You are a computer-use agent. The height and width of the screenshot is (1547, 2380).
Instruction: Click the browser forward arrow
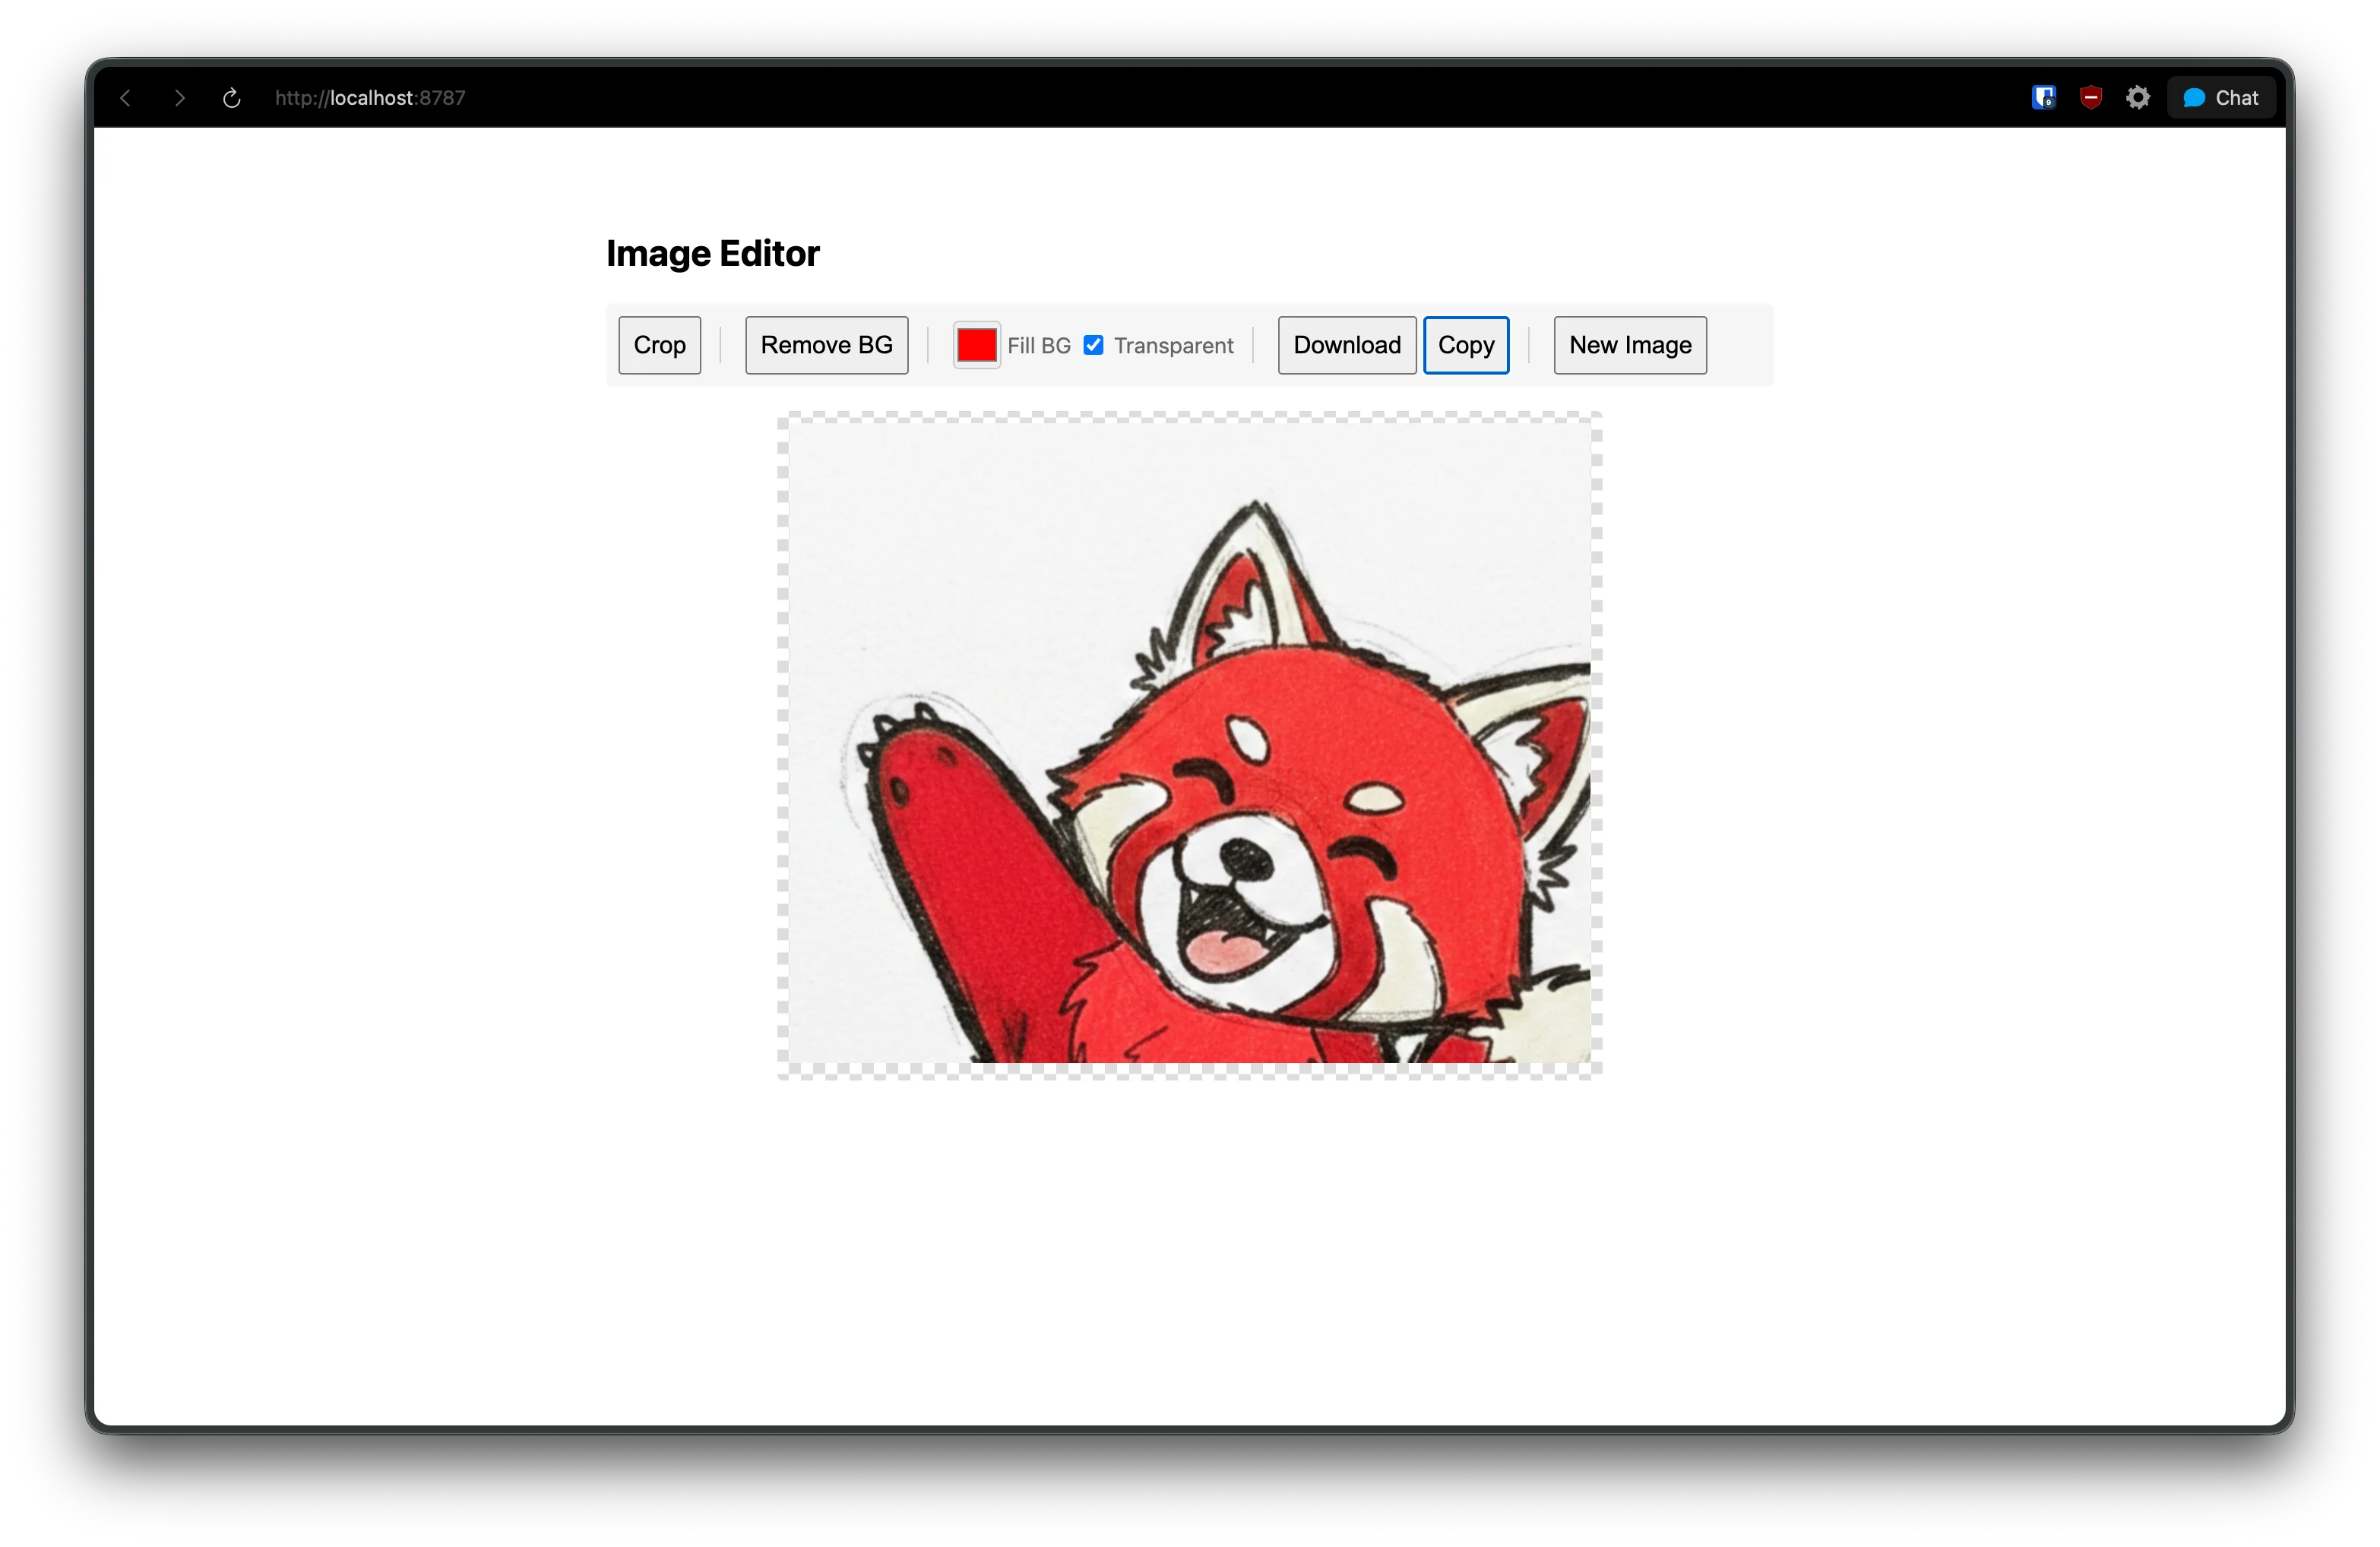click(179, 98)
